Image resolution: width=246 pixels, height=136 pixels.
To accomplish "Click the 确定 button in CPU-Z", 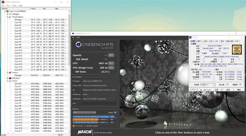I will tap(239, 90).
